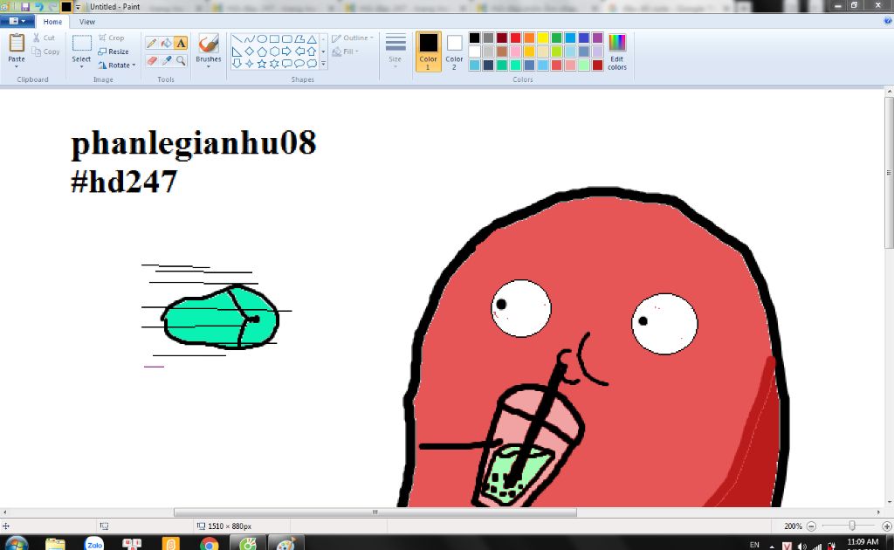Activate Color 1 foreground selector
894x550 pixels.
[x=428, y=52]
